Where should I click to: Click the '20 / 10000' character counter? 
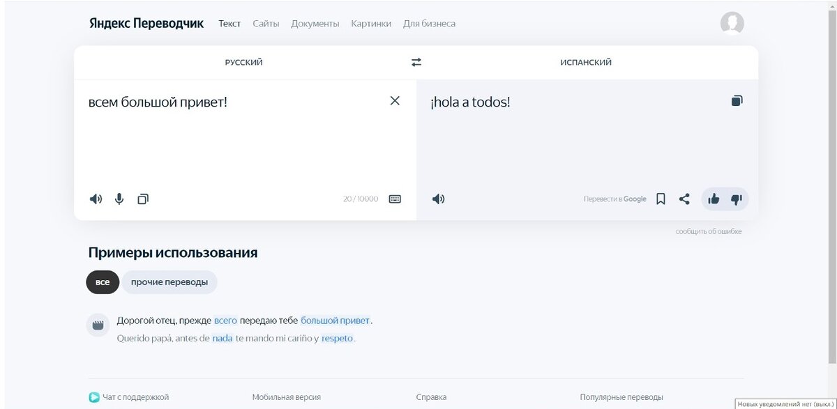[361, 199]
